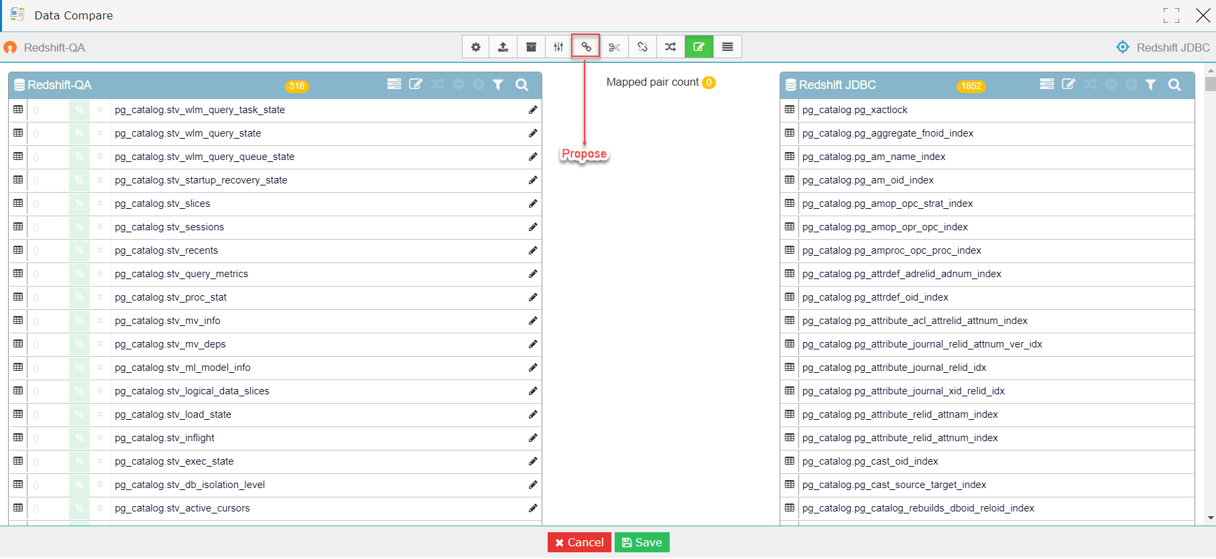Image resolution: width=1216 pixels, height=559 pixels.
Task: Click the Cancel button
Action: [x=579, y=542]
